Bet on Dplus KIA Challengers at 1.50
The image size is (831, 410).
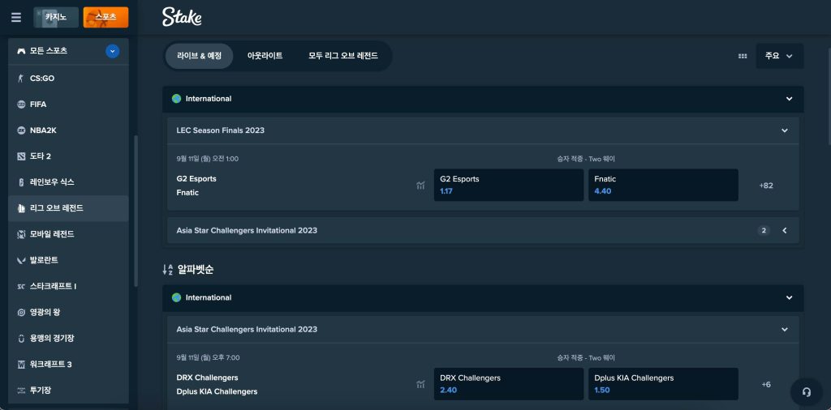click(x=663, y=384)
